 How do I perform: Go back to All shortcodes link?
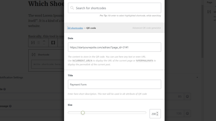(x=75, y=28)
